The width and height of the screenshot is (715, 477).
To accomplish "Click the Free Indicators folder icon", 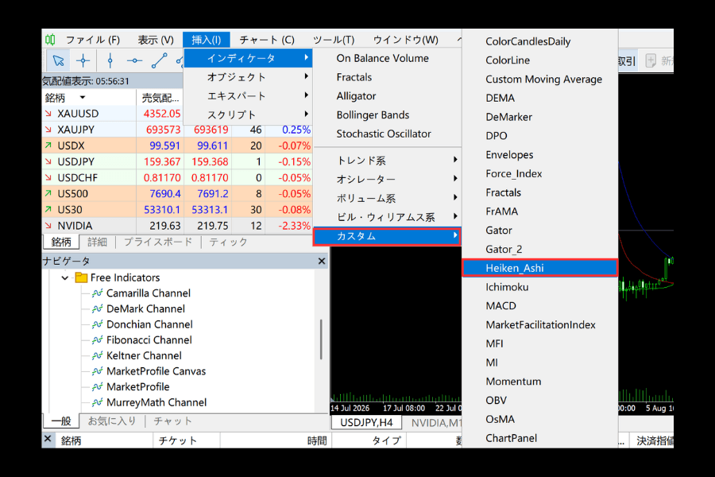I will click(x=81, y=277).
